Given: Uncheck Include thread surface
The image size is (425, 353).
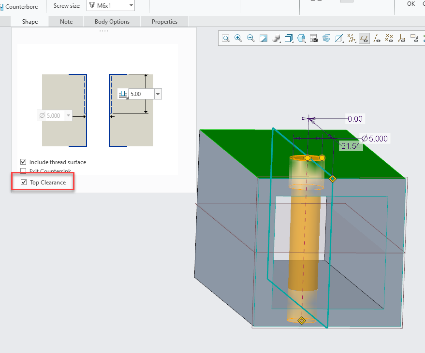Looking at the screenshot, I should click(x=23, y=162).
